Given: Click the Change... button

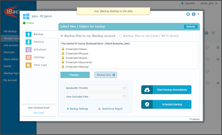Looking at the screenshot, I should pos(75,75).
